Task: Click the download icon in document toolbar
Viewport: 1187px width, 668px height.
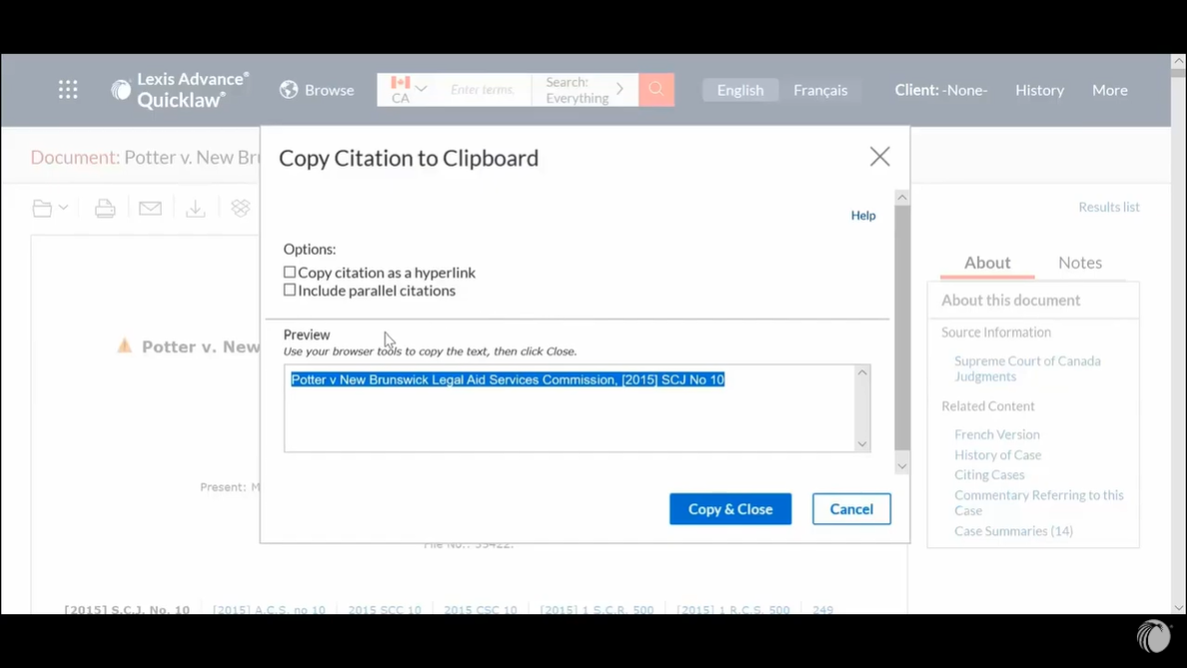Action: pos(196,208)
